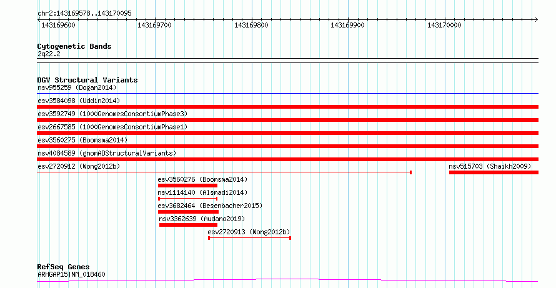Open nsv4084589 (gnomADStructuralVariants) label
The height and width of the screenshot is (288, 556).
pos(107,153)
